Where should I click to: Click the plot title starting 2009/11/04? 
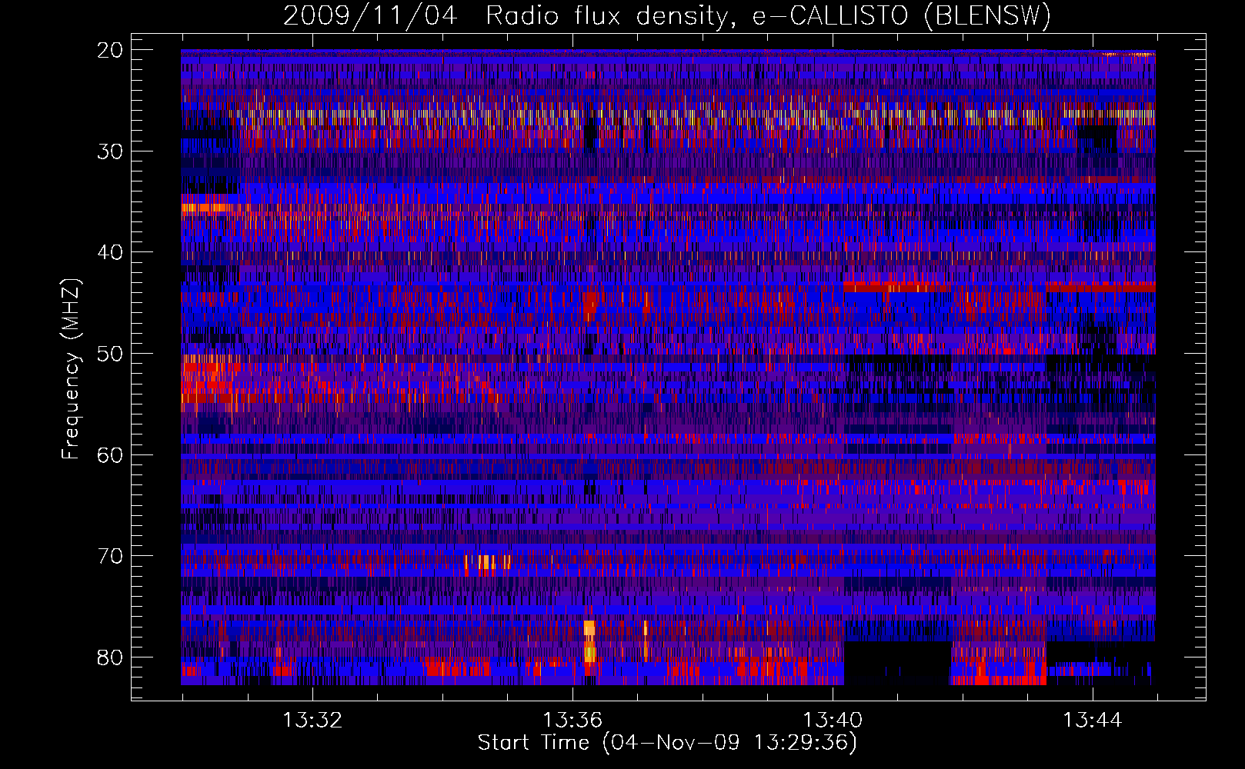click(x=667, y=15)
